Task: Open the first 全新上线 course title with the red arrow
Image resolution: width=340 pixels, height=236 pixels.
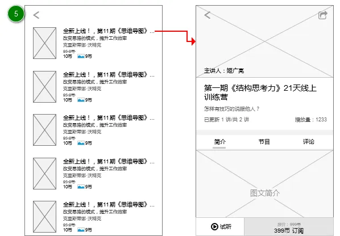Action: pos(109,31)
